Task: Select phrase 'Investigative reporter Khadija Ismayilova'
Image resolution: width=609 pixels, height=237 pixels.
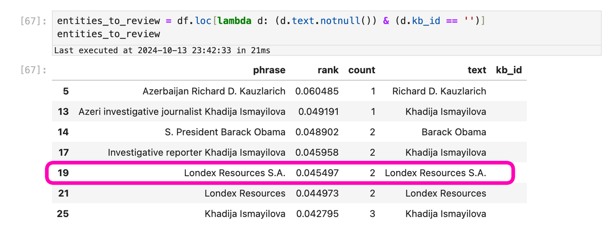Action: point(197,152)
